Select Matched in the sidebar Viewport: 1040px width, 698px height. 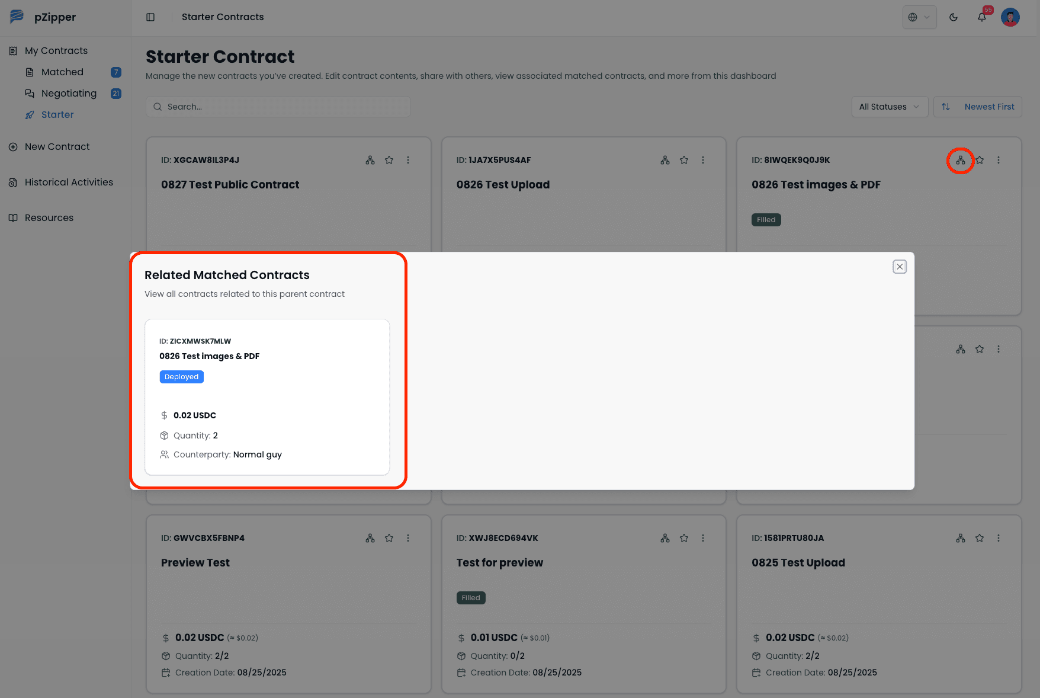click(63, 72)
